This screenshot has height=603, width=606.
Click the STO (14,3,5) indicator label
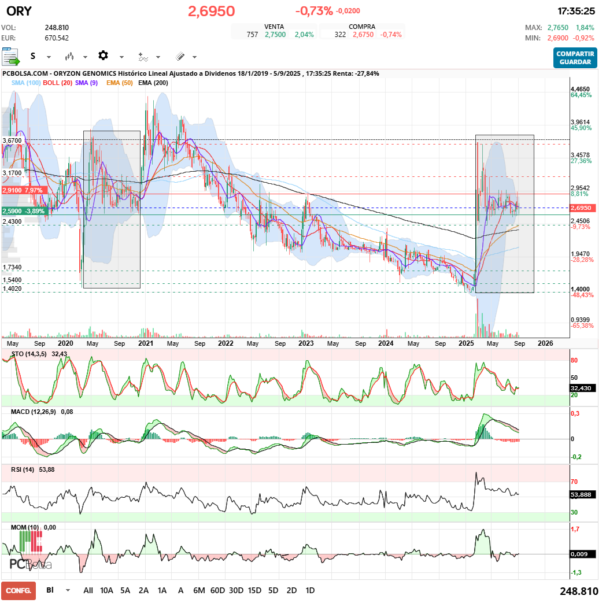29,354
